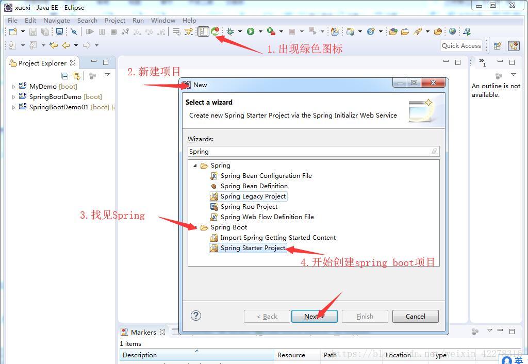Clear the Wizards filter text with eraser icon
The image size is (528, 364).
pyautogui.click(x=435, y=152)
